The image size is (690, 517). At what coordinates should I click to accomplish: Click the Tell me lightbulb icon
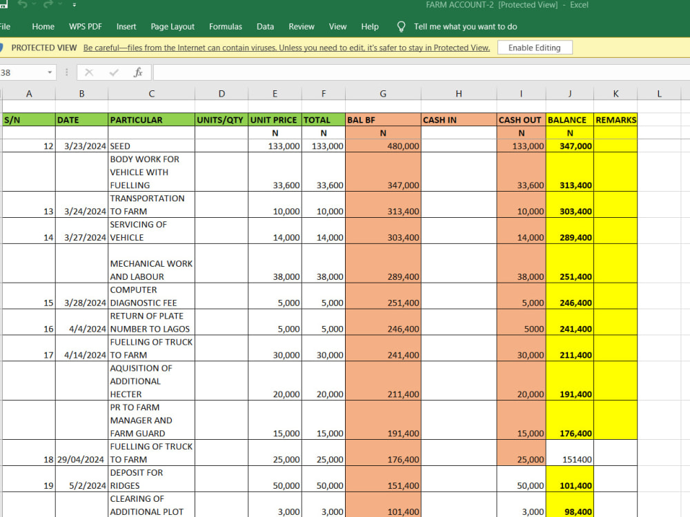pos(401,27)
